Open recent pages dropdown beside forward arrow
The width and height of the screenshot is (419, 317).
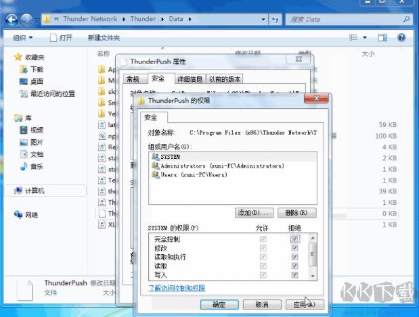click(37, 20)
